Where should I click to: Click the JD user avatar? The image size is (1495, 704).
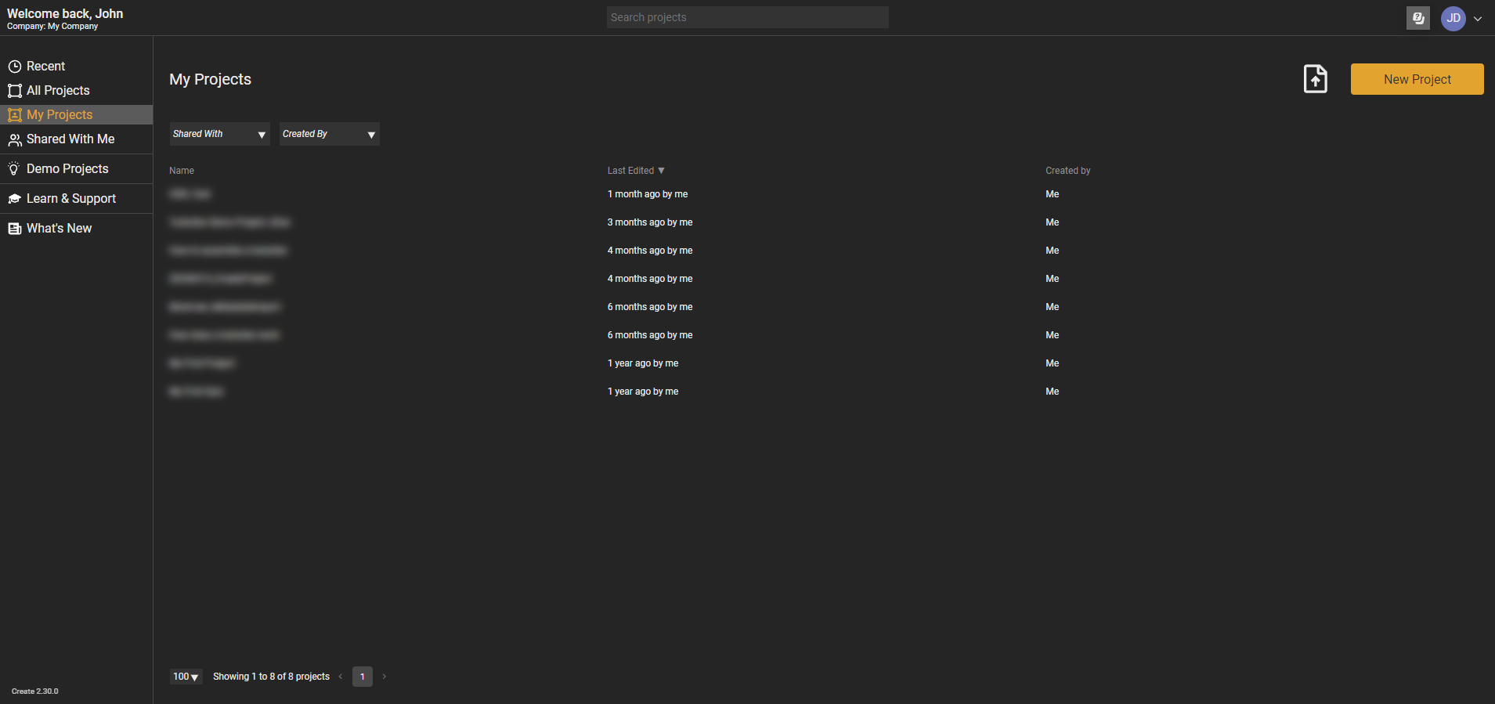(x=1453, y=18)
